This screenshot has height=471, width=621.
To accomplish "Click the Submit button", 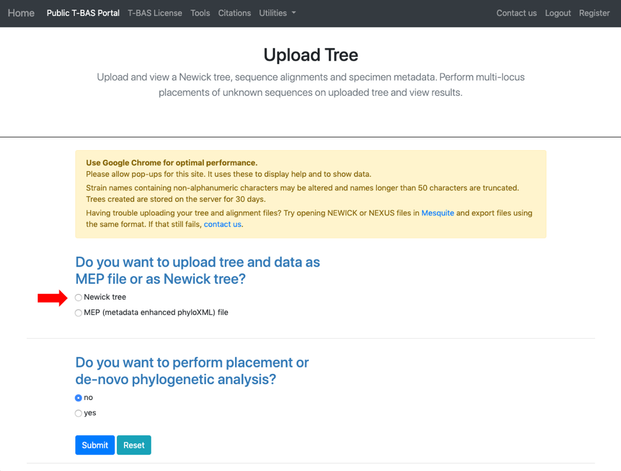I will tap(95, 445).
